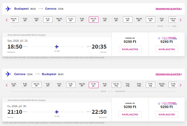This screenshot has height=126, width=187.
Task: Select outbound date Cs 23, júl.
Action: pos(71,19)
